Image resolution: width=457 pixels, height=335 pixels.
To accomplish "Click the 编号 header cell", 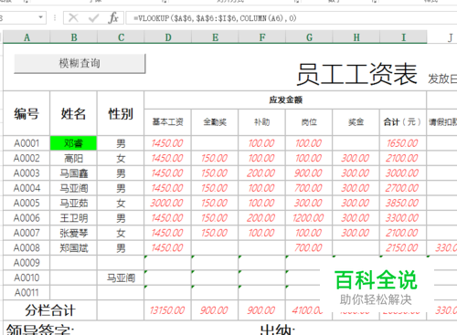I will click(x=27, y=113).
